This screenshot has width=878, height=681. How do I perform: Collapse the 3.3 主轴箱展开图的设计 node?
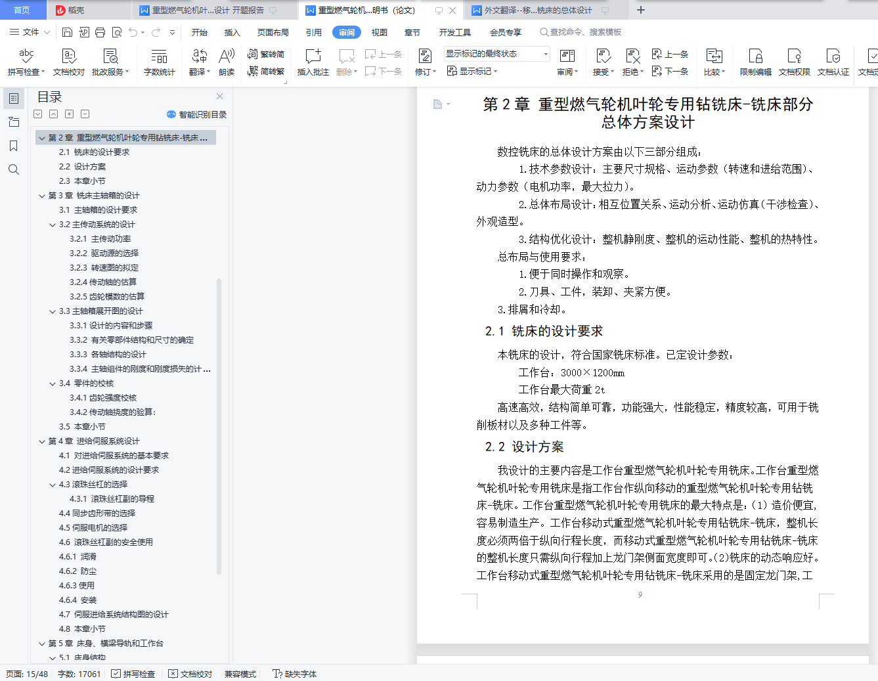53,311
